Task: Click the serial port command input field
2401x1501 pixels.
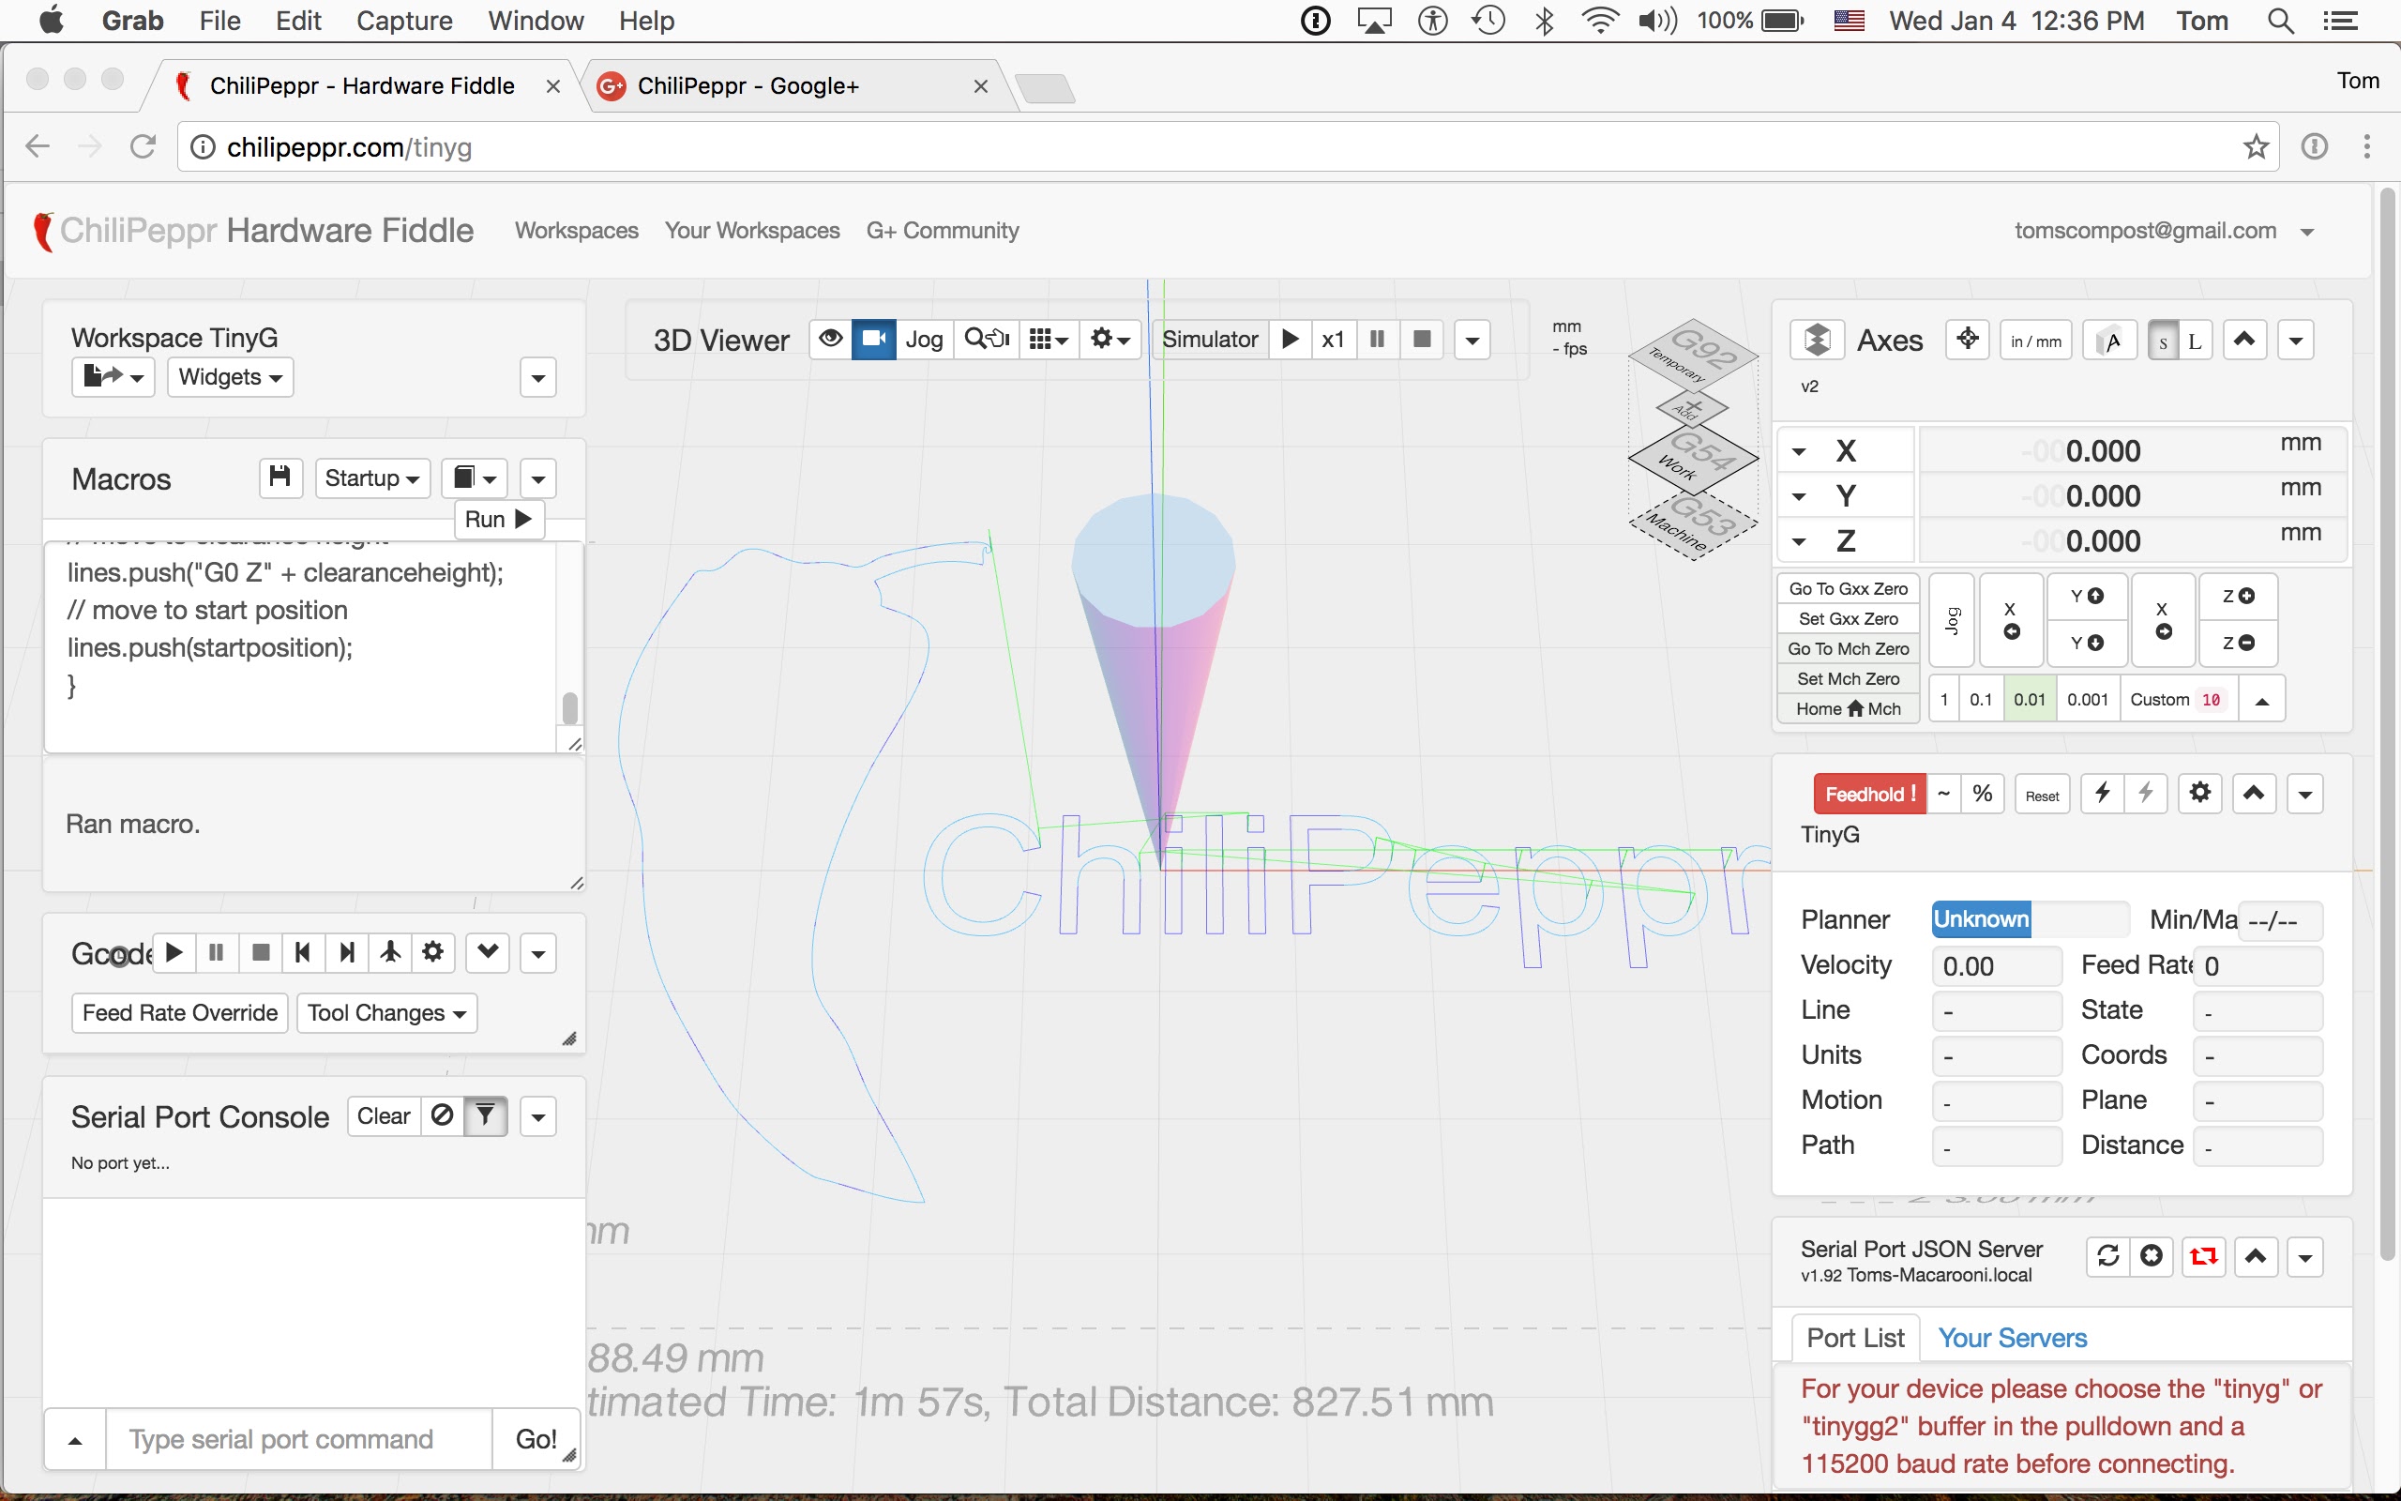Action: [x=297, y=1438]
